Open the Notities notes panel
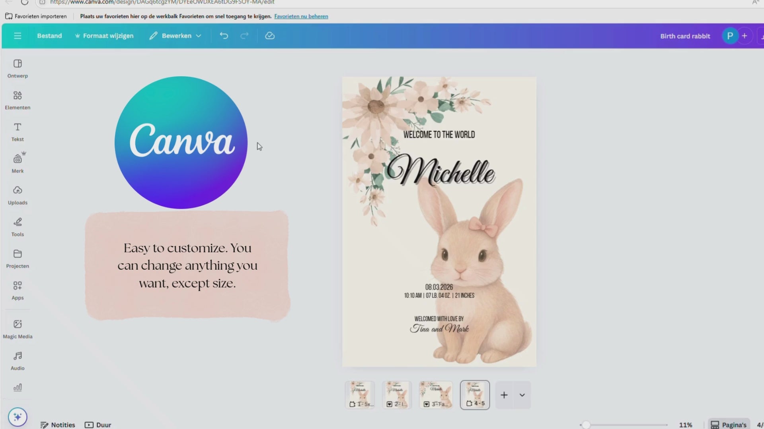The width and height of the screenshot is (764, 429). [58, 425]
